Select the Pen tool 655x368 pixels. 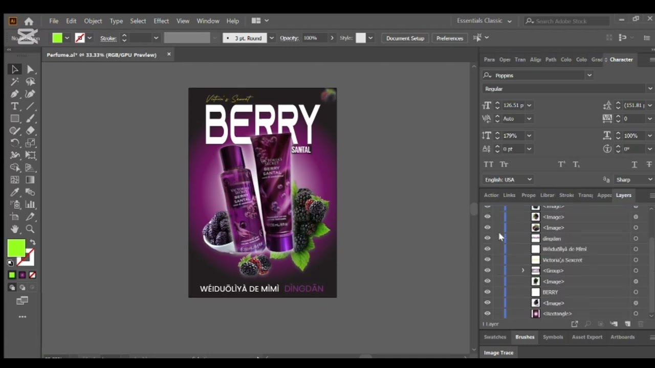point(15,94)
